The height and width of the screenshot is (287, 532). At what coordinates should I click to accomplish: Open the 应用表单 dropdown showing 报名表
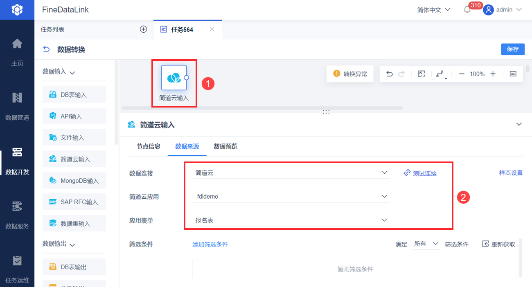point(291,220)
